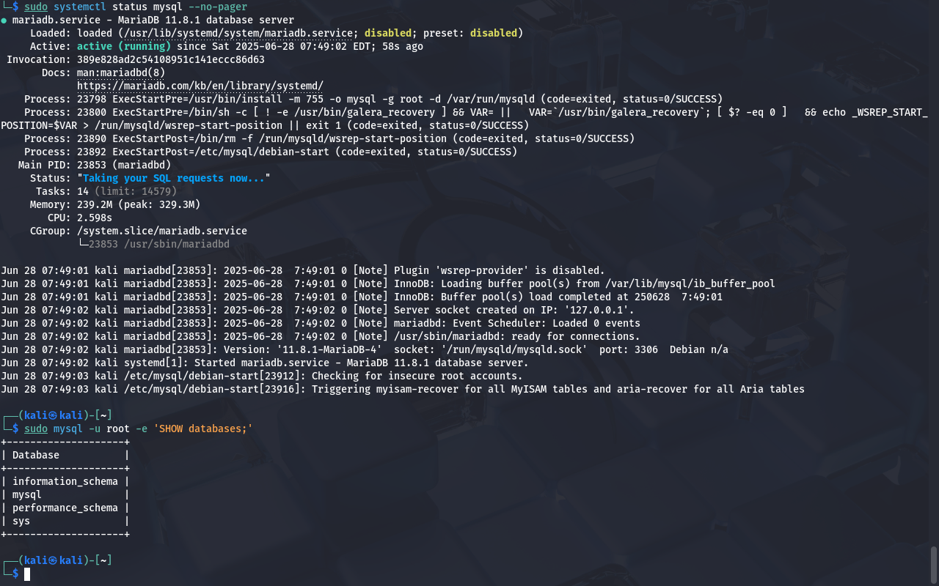Click 'Taking your SQL requests now...' status

click(174, 178)
